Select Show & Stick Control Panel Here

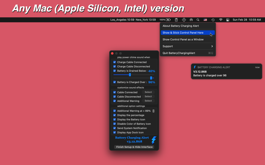click(x=188, y=32)
